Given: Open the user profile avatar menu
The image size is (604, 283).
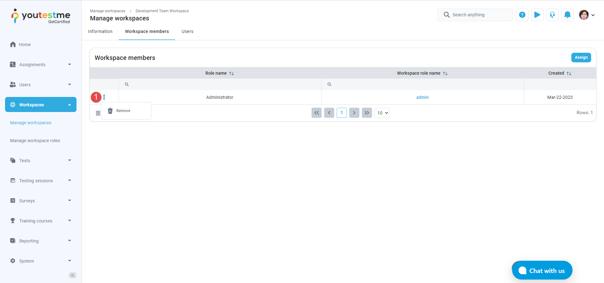Looking at the screenshot, I should pyautogui.click(x=586, y=15).
